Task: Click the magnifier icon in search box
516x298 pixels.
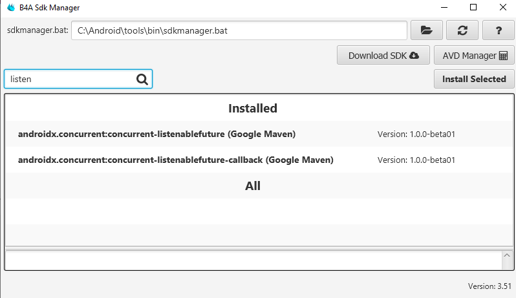Action: click(142, 79)
